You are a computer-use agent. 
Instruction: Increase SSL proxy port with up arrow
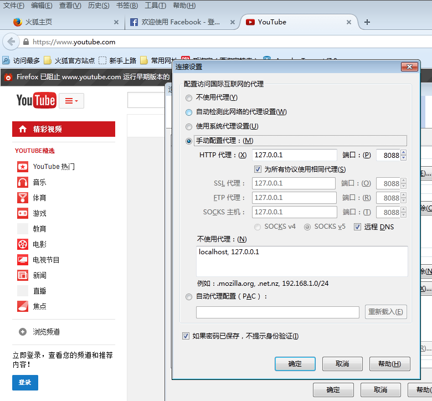tap(404, 181)
